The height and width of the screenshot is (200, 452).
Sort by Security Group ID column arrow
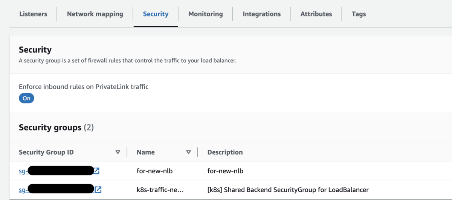[x=118, y=152]
